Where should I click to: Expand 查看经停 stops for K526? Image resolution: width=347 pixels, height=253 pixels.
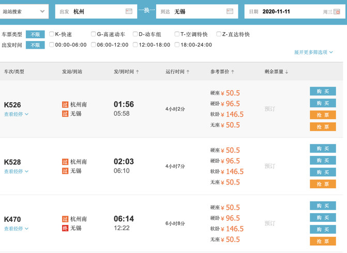point(16,114)
